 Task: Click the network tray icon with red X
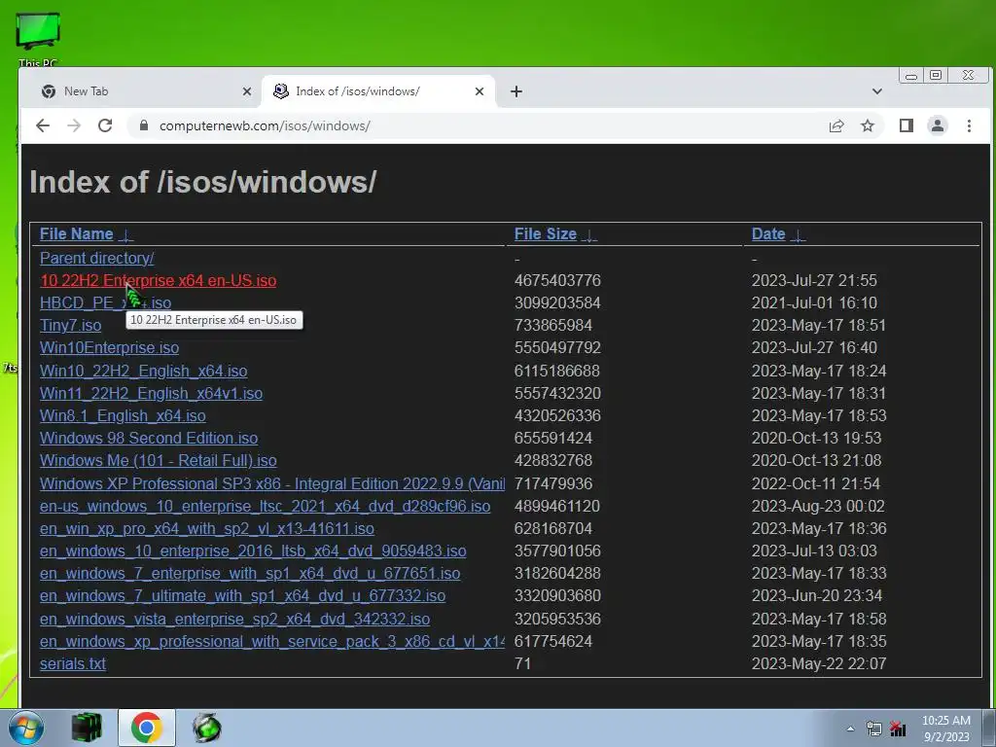898,729
